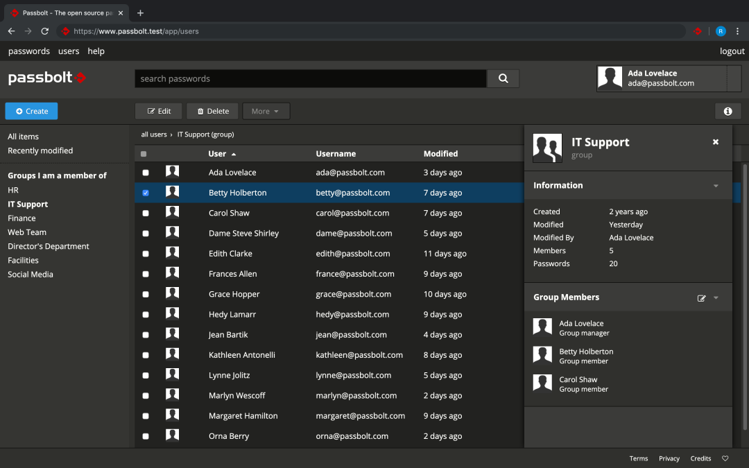This screenshot has width=749, height=468.
Task: Select the Finance group
Action: [x=21, y=218]
